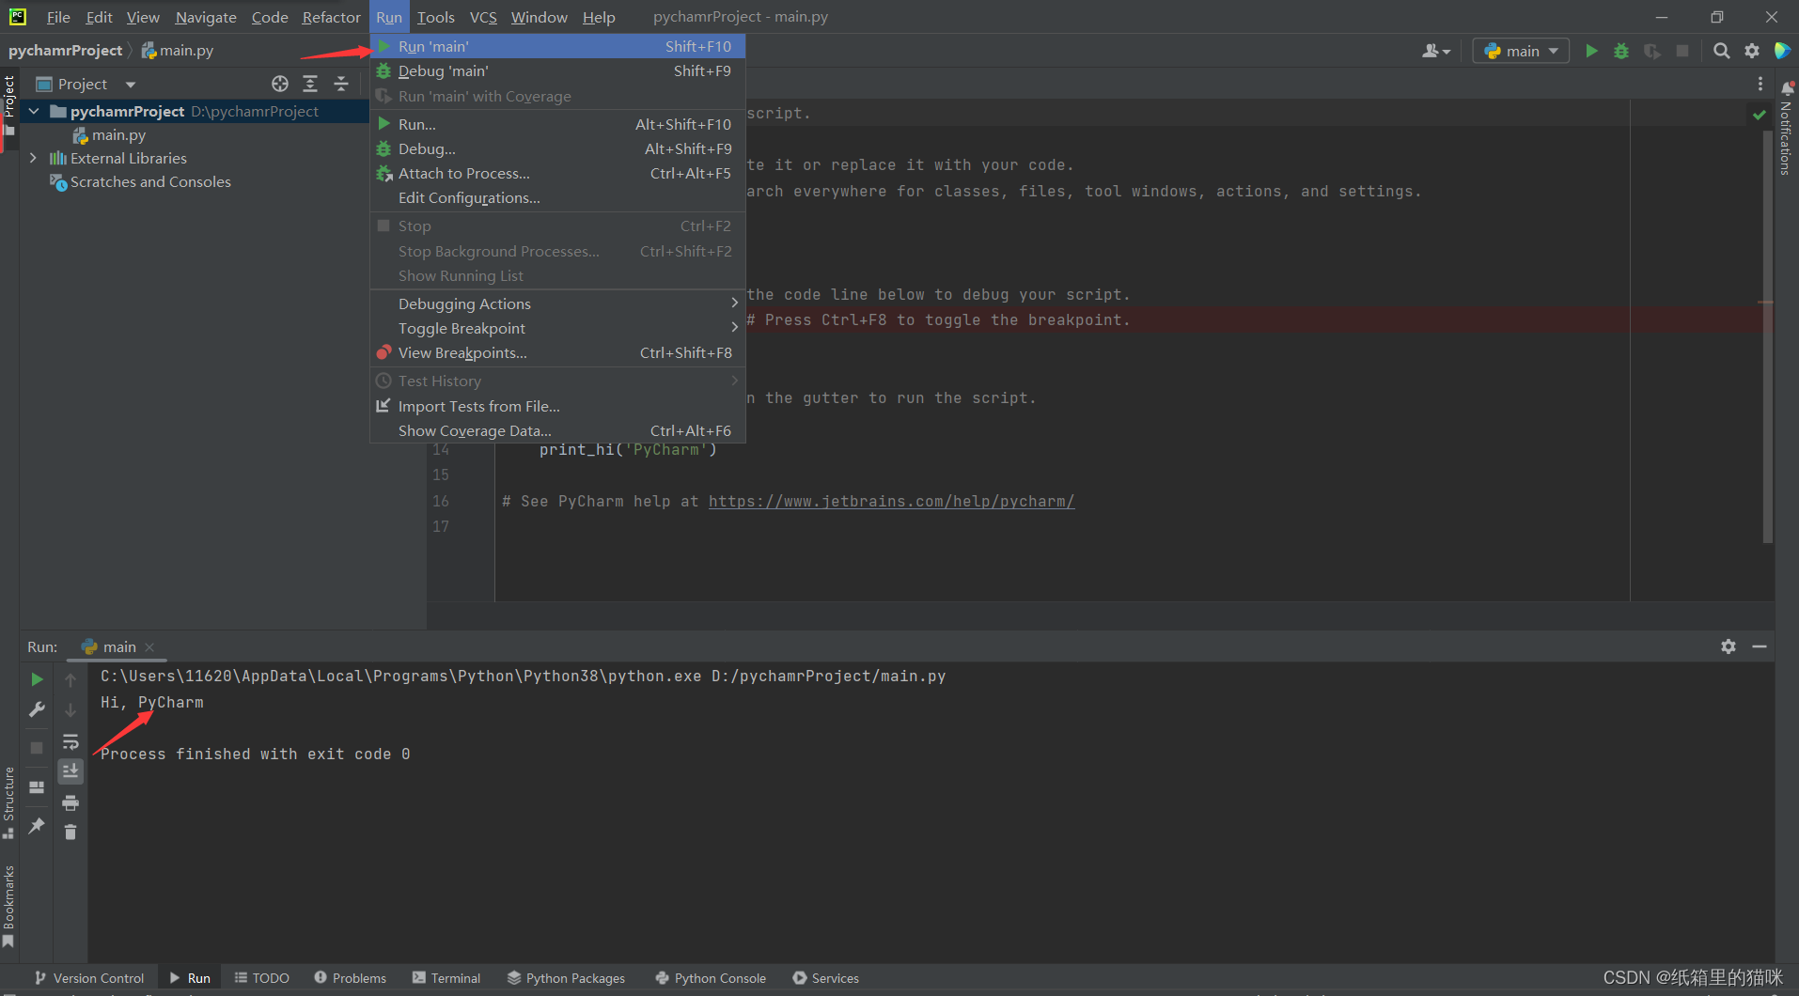
Task: Open the TODO tool window tab
Action: [x=262, y=978]
